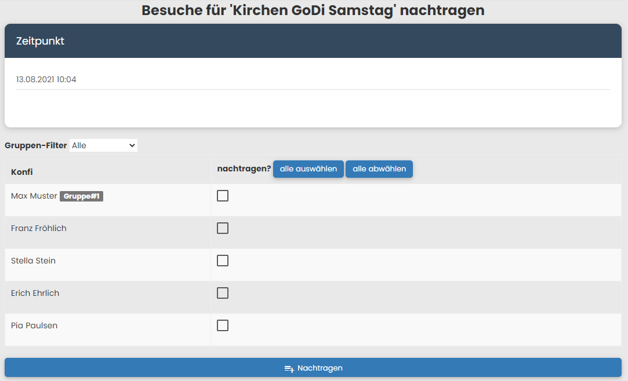Viewport: 628px width, 381px height.
Task: Select the Franz Fröhlich name cell
Action: tap(39, 229)
